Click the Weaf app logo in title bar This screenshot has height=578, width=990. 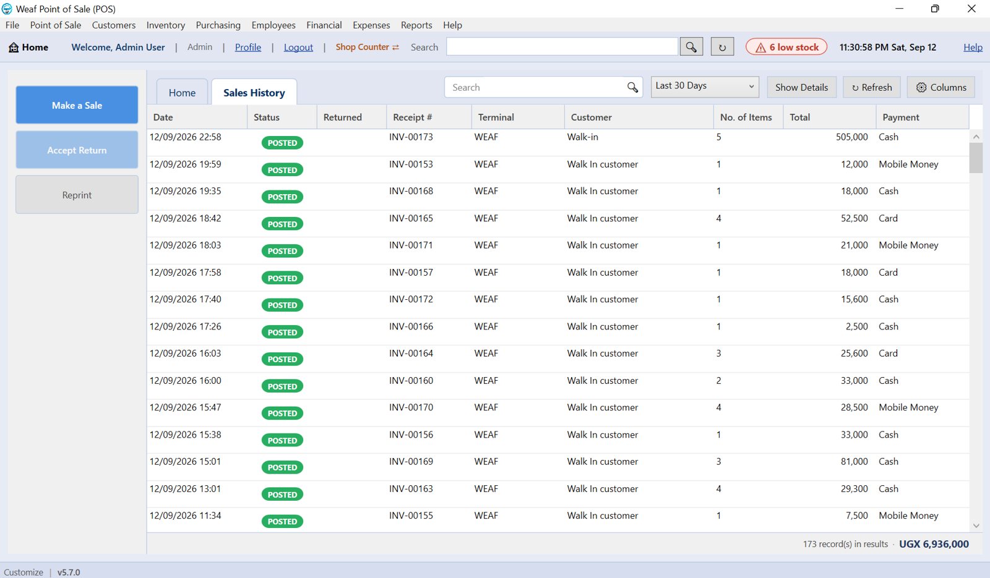[7, 9]
